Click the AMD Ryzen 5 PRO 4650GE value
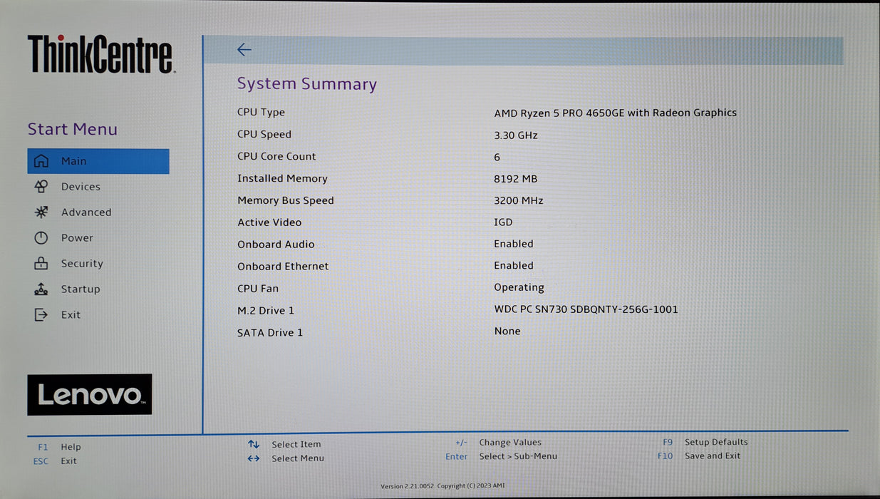 616,113
